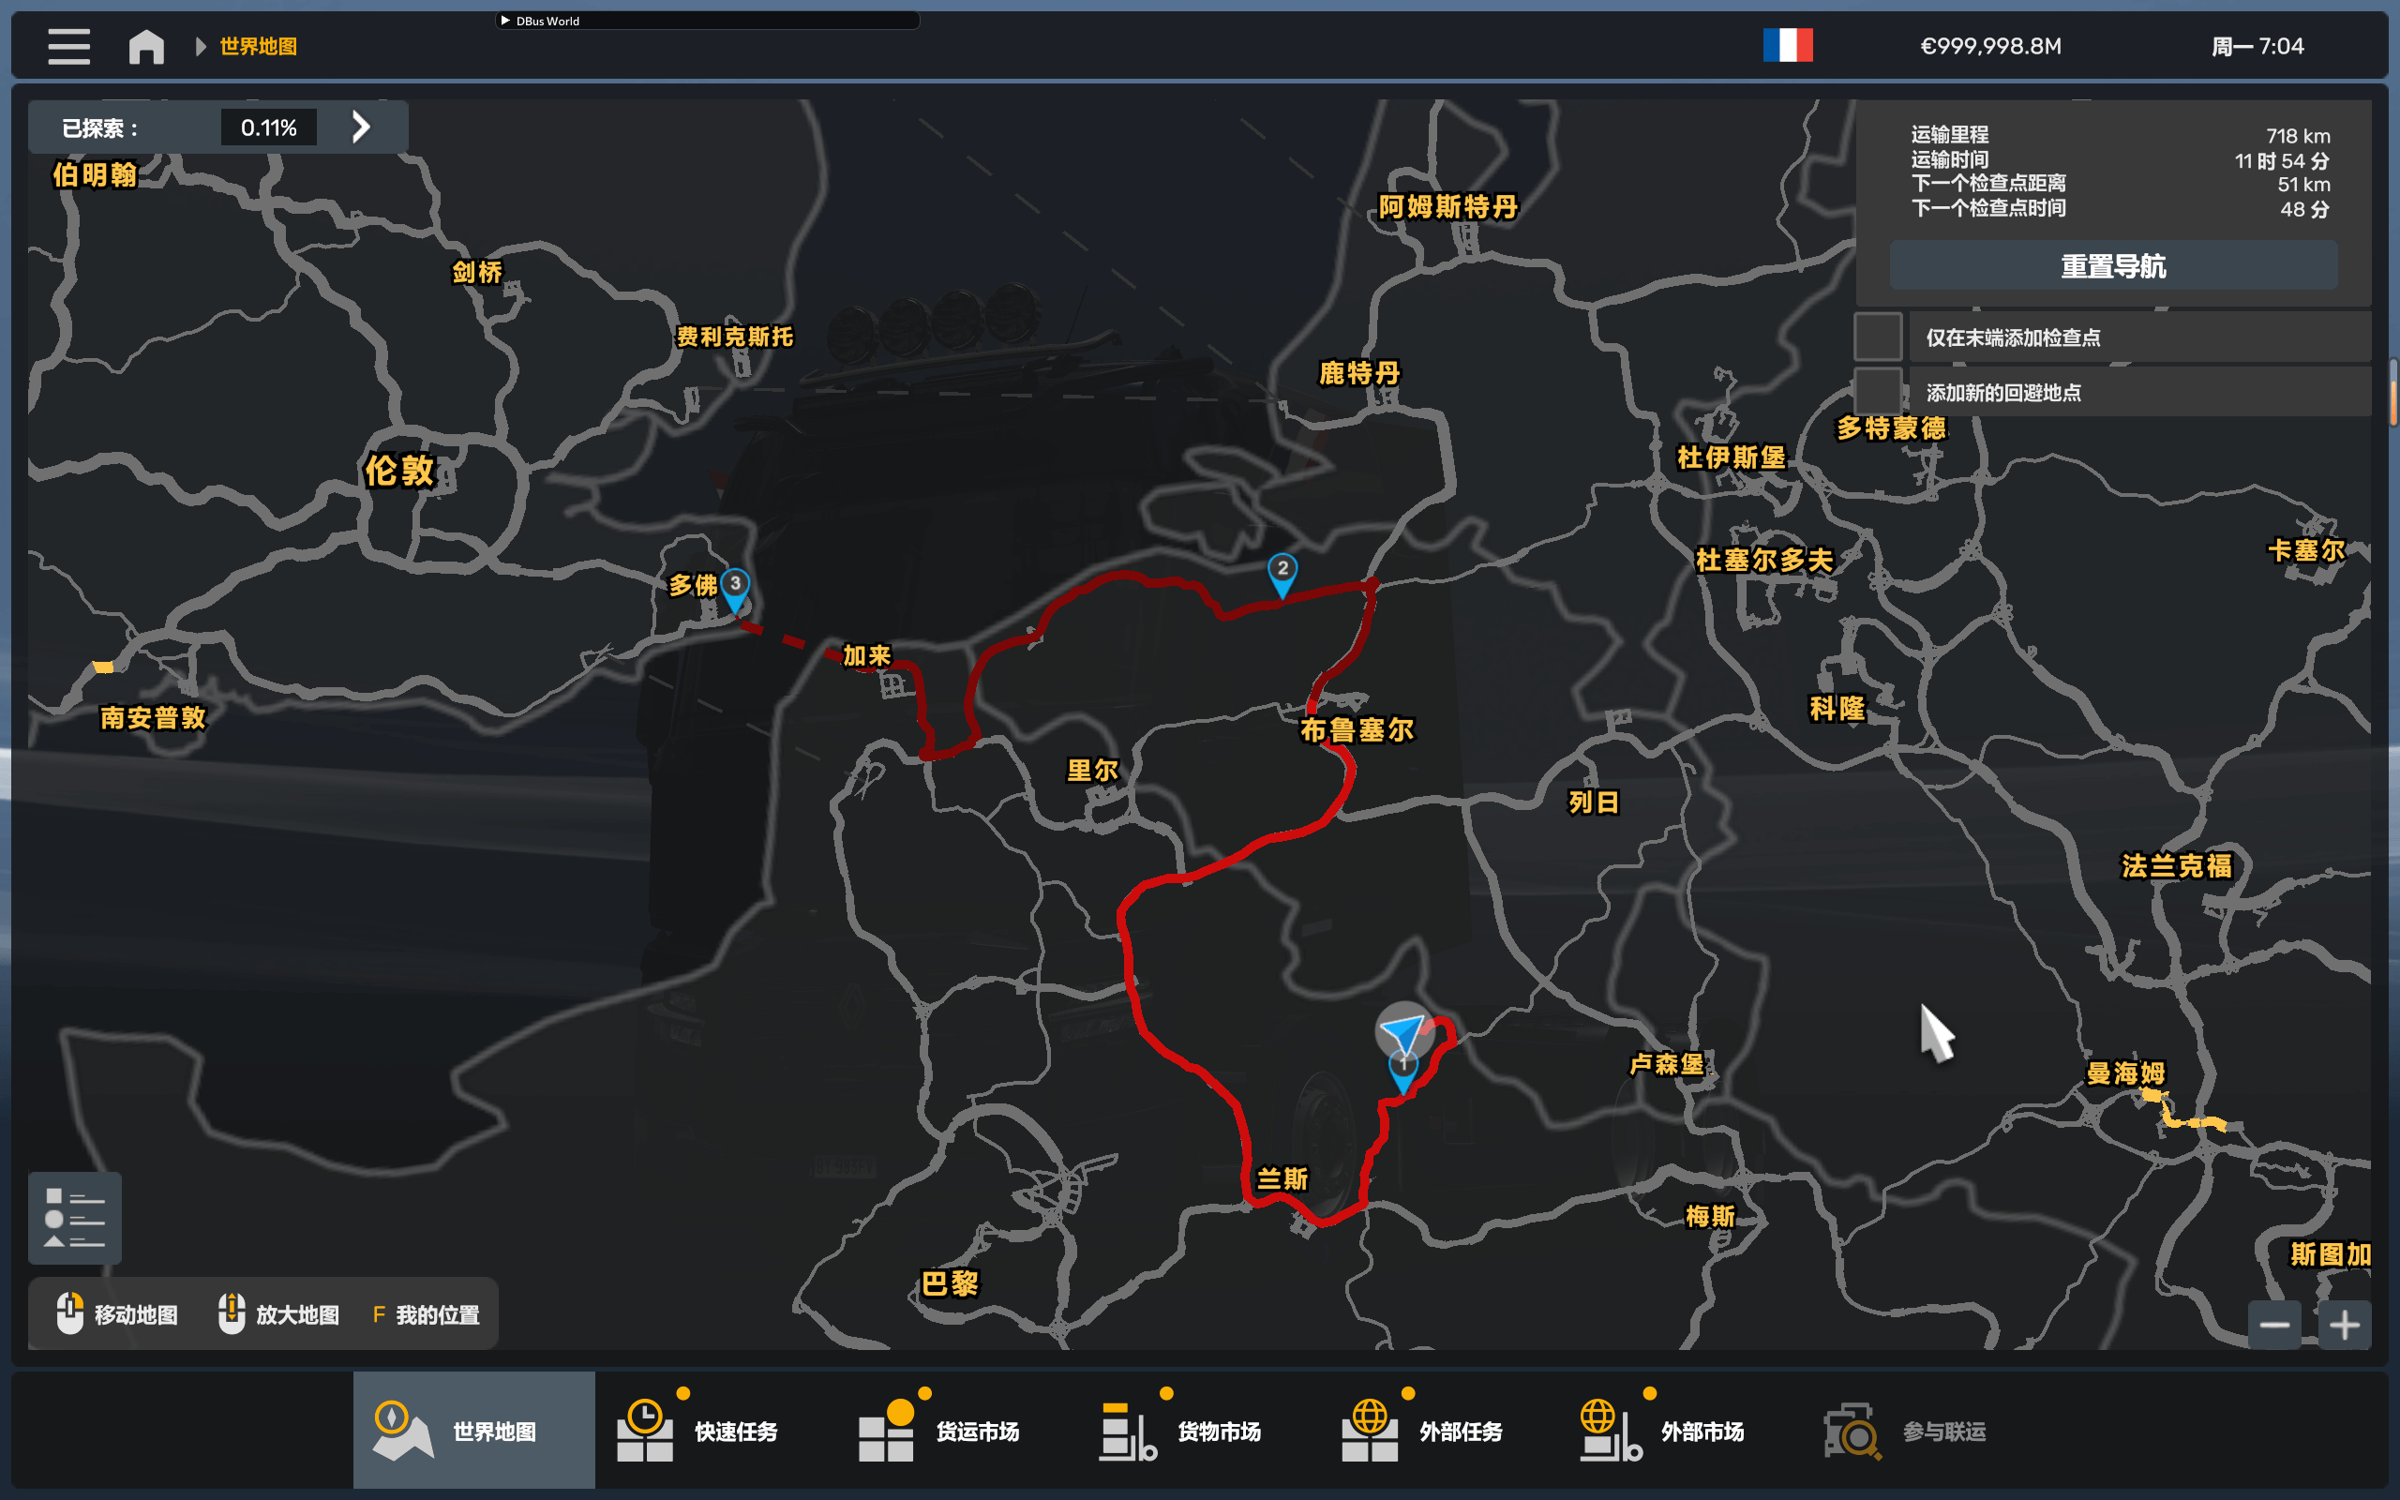Click 我的位置 shortcut button

pyautogui.click(x=427, y=1314)
